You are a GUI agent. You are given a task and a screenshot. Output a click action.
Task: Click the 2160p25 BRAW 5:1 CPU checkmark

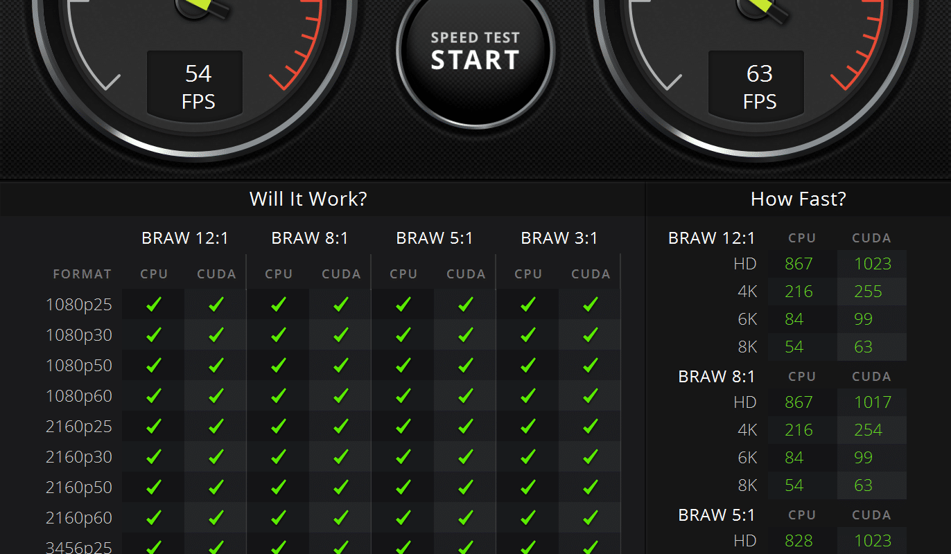(403, 426)
